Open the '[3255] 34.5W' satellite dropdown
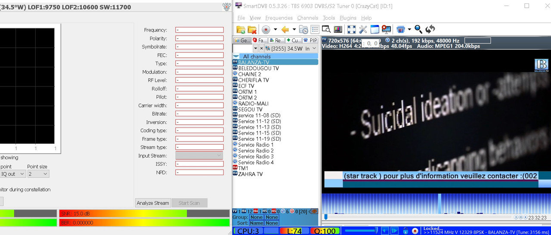This screenshot has height=235, width=551. click(291, 49)
